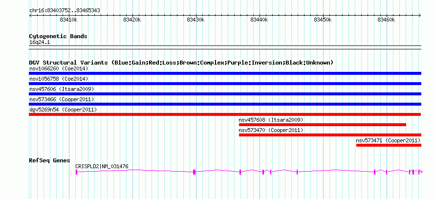Open the nsv573470 (Cooper2011) red bar

[330, 135]
